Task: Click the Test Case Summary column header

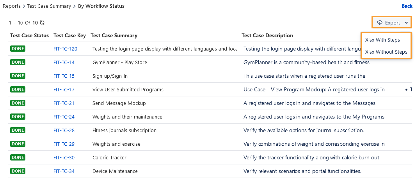Action: pos(114,35)
